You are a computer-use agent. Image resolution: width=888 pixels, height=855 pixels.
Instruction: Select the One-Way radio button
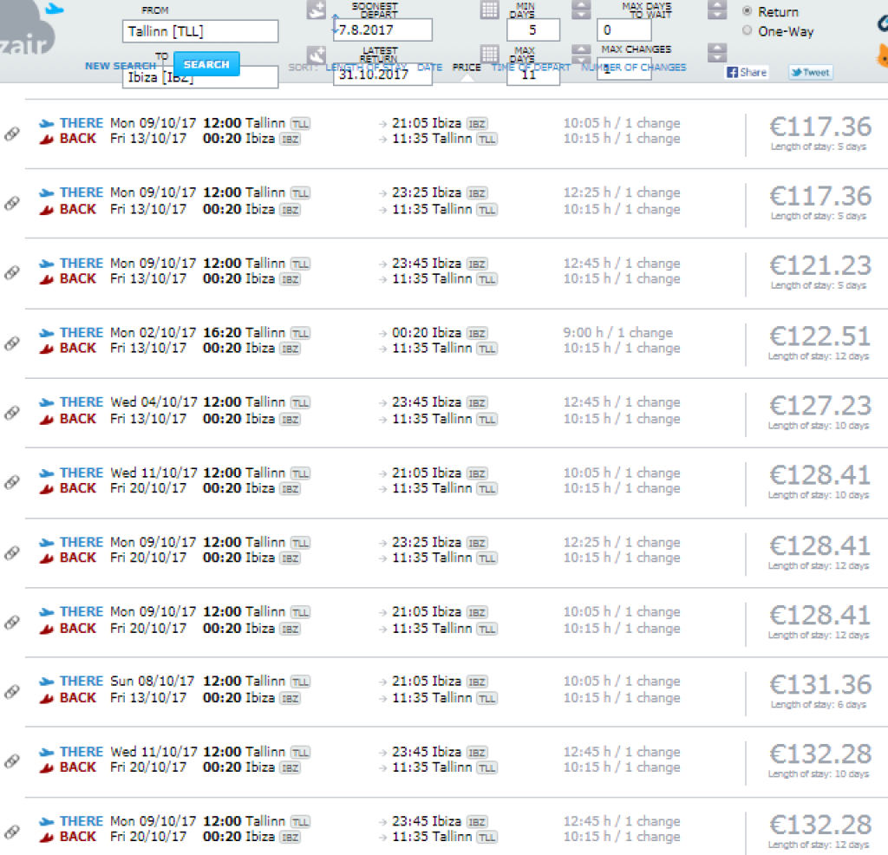click(748, 31)
